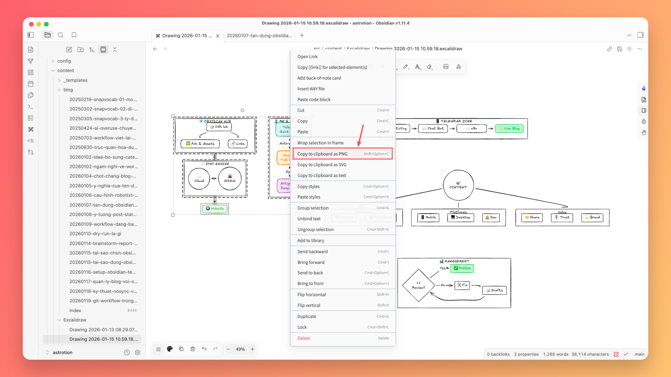Click the 49% zoom reset button
Screen dimensions: 671x377
(240, 349)
